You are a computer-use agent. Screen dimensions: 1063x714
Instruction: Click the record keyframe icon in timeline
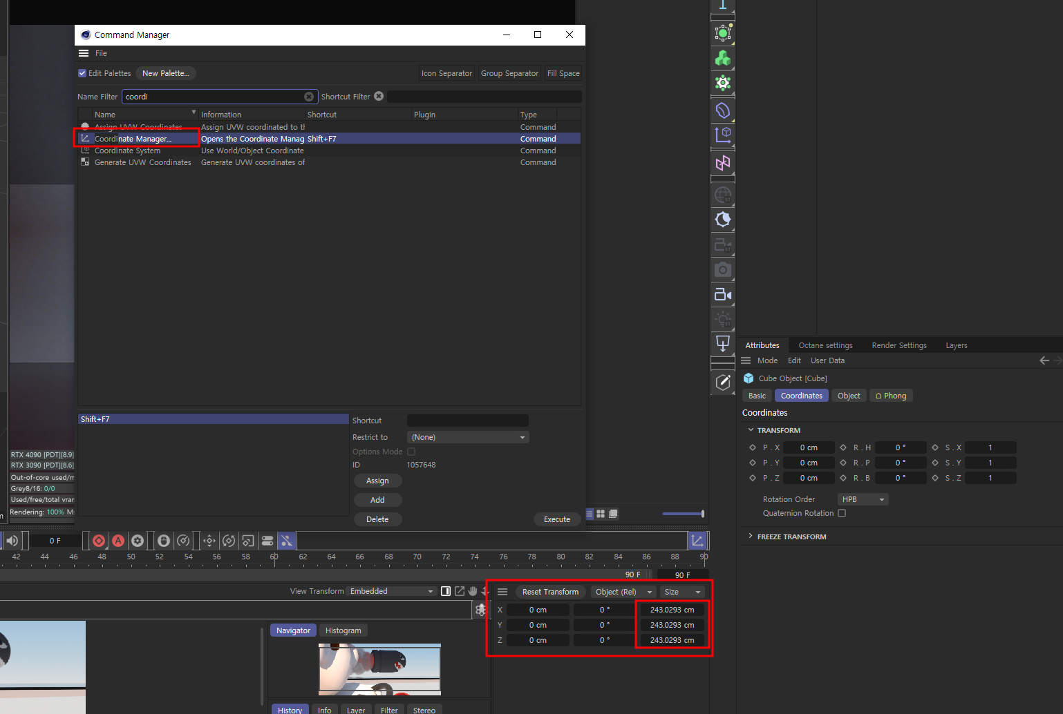[x=99, y=541]
